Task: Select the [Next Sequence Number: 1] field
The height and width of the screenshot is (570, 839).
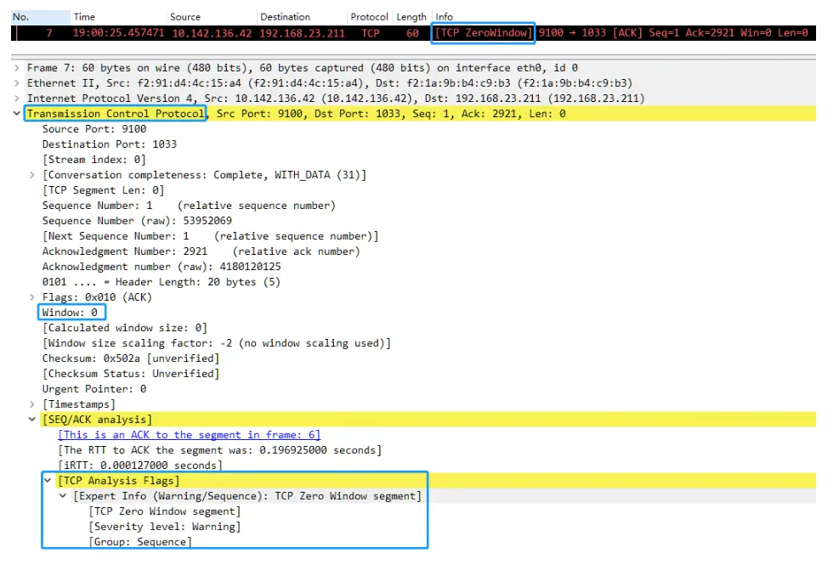Action: [210, 236]
